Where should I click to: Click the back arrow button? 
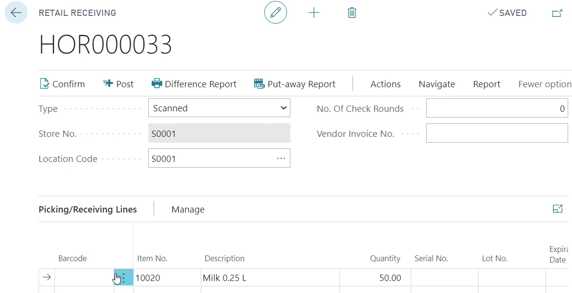(x=16, y=13)
